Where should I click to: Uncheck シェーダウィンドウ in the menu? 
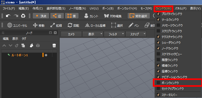[x=178, y=43]
